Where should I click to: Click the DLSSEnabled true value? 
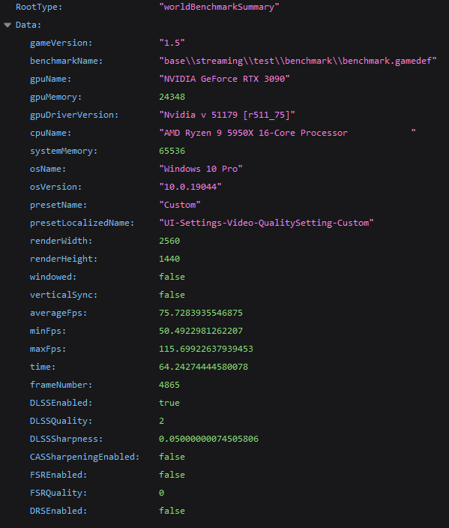point(169,403)
